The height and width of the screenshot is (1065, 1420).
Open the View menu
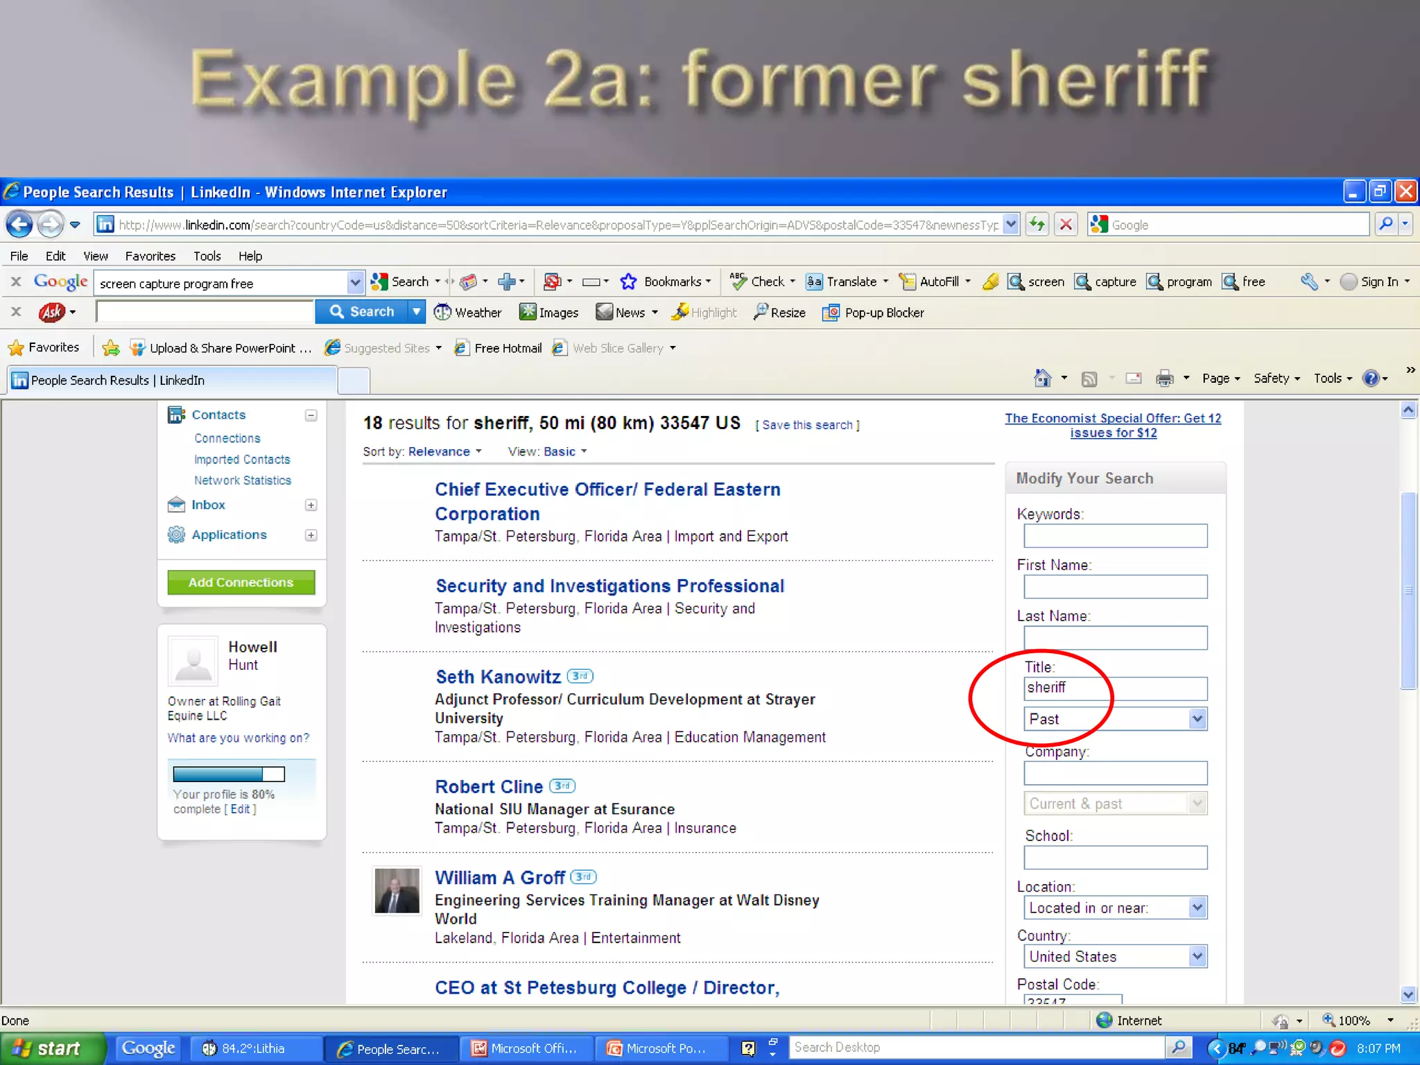pos(96,256)
